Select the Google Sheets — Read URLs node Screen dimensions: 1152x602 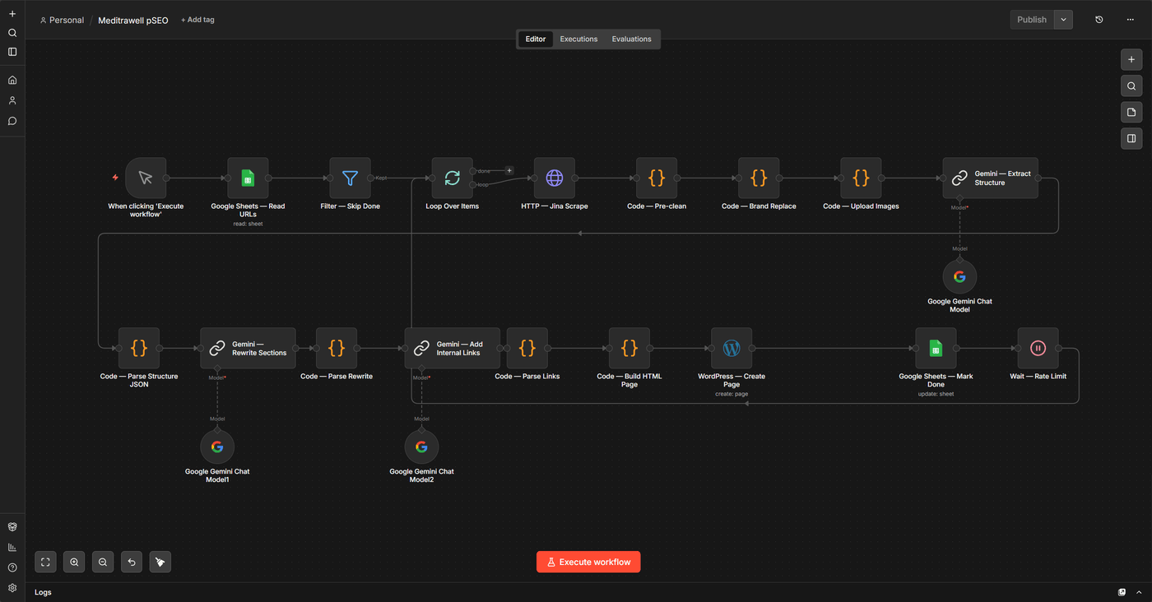pyautogui.click(x=248, y=178)
